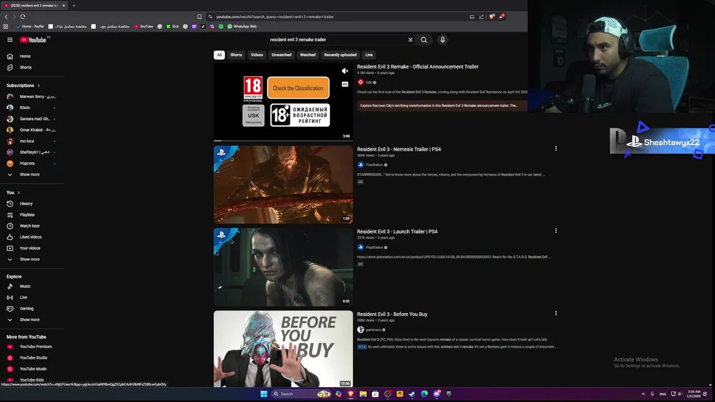Open IGN channel link
This screenshot has height=402, width=715.
pos(369,83)
